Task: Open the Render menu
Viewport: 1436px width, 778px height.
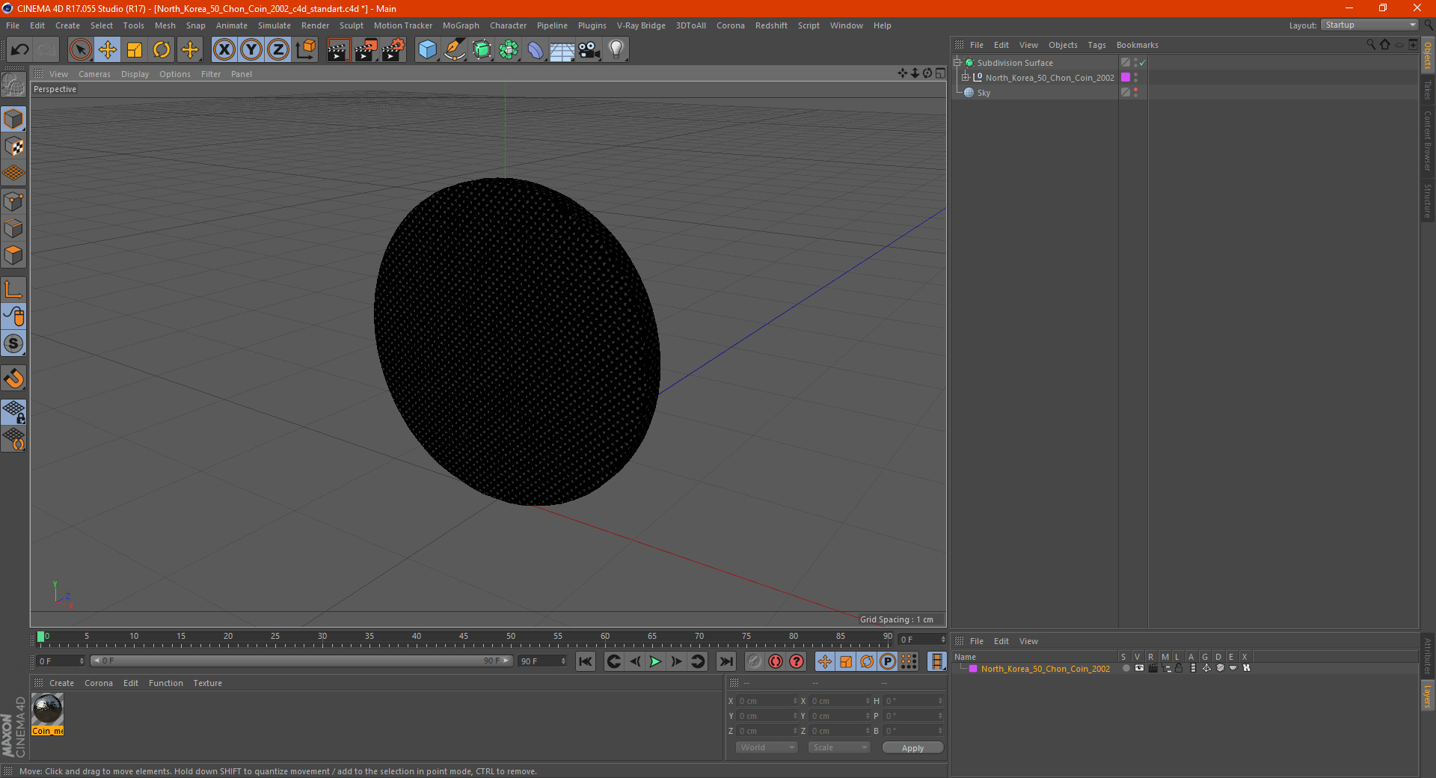Action: (x=315, y=25)
